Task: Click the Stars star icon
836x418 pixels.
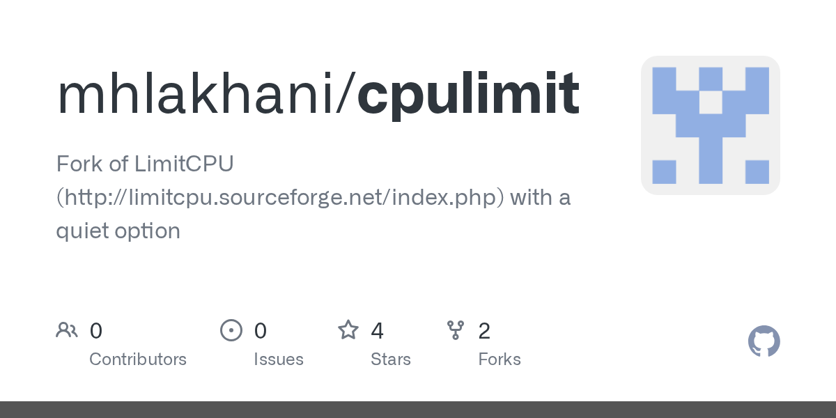Action: coord(348,330)
